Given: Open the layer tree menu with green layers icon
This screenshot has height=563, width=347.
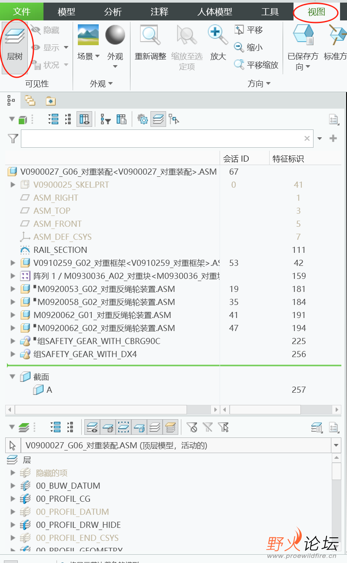Looking at the screenshot, I should 19,427.
